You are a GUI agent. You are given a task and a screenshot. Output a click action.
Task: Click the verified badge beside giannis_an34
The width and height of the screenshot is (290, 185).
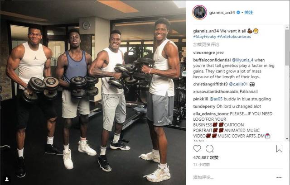point(238,12)
